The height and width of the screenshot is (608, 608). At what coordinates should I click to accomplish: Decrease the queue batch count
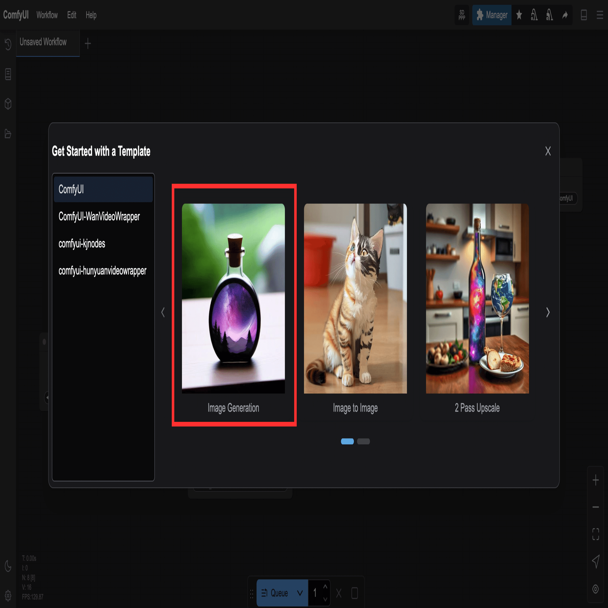pos(325,599)
